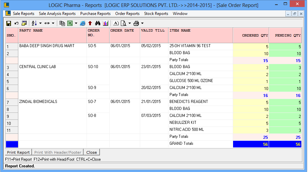Click the PARTY NAME column header

point(53,35)
